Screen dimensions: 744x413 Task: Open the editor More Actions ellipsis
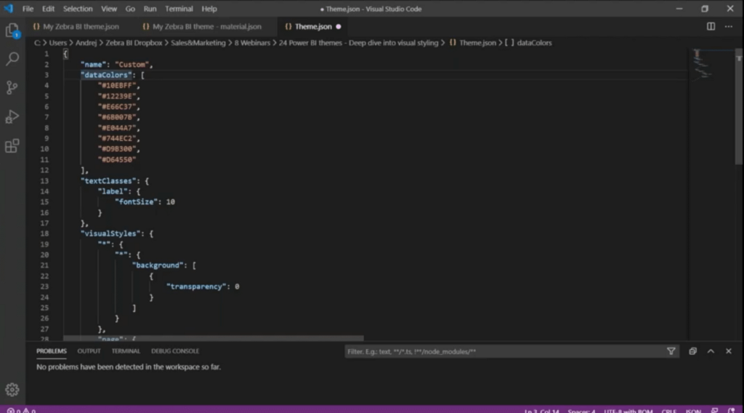[x=729, y=27]
